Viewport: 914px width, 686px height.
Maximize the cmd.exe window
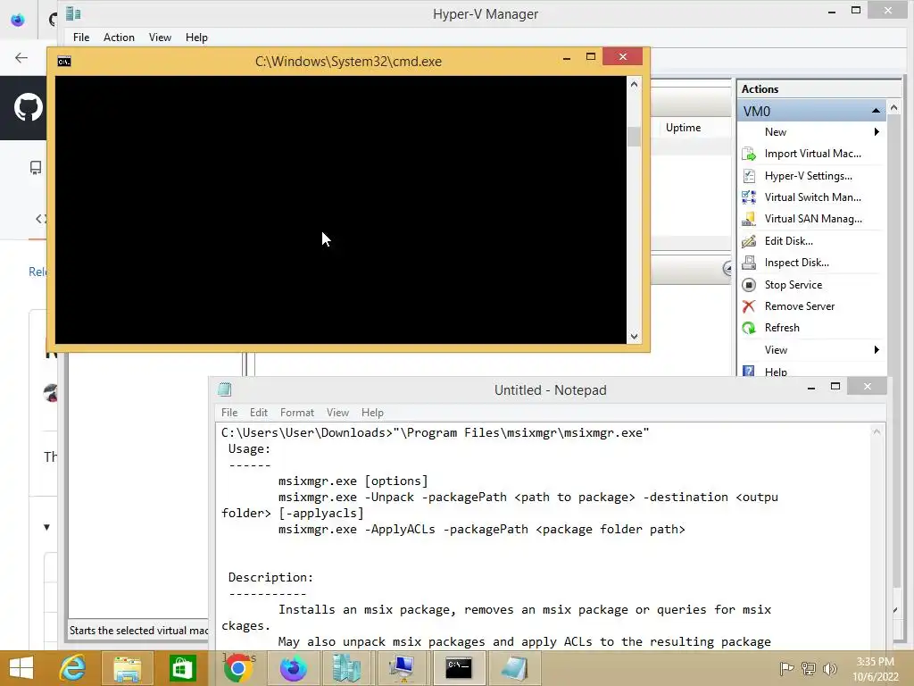pos(591,56)
